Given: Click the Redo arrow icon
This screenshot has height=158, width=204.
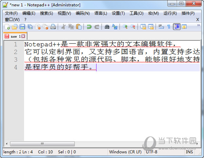Looking at the screenshot, I should coord(97,27).
